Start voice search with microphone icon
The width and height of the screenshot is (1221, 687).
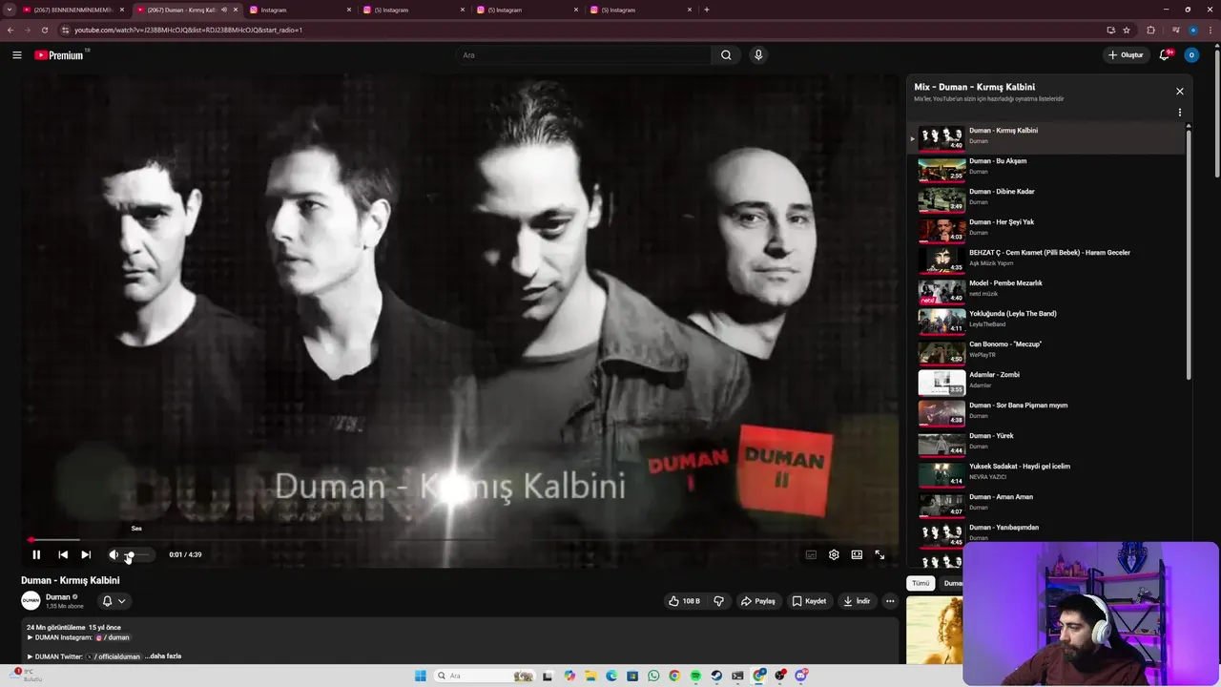tap(758, 55)
